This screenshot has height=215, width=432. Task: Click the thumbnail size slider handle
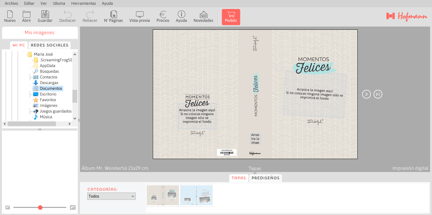pos(40,207)
